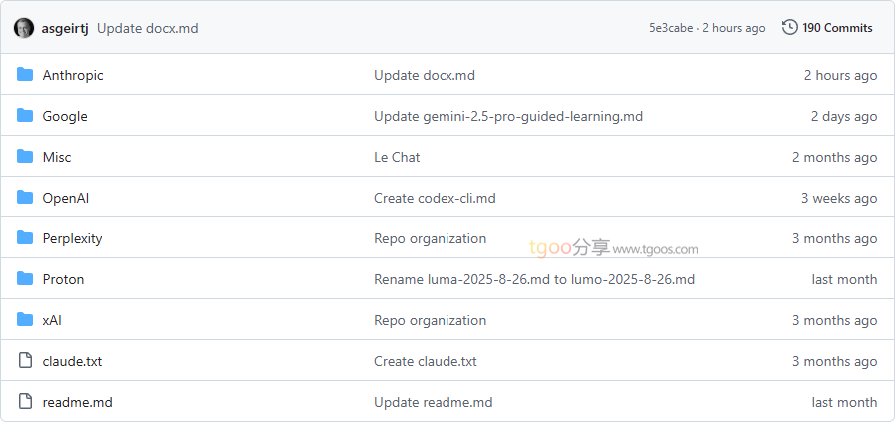Click the Anthropic folder icon
Screen dimensions: 895x422
click(25, 75)
